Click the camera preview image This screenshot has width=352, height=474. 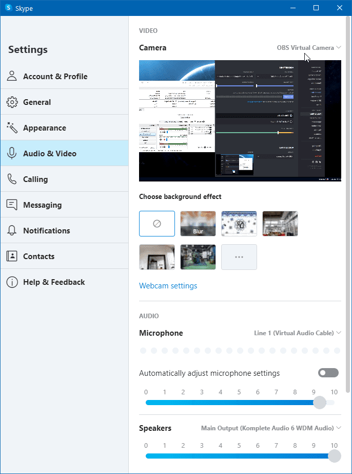(240, 121)
